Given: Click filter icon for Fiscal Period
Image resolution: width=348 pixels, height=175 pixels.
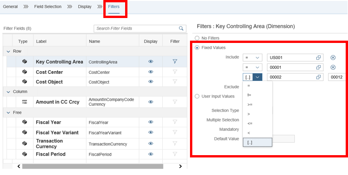Looking at the screenshot, I should [175, 154].
